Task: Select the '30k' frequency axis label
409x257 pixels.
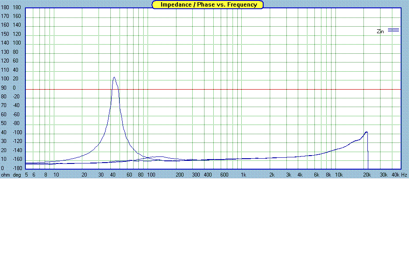Action: click(x=384, y=175)
